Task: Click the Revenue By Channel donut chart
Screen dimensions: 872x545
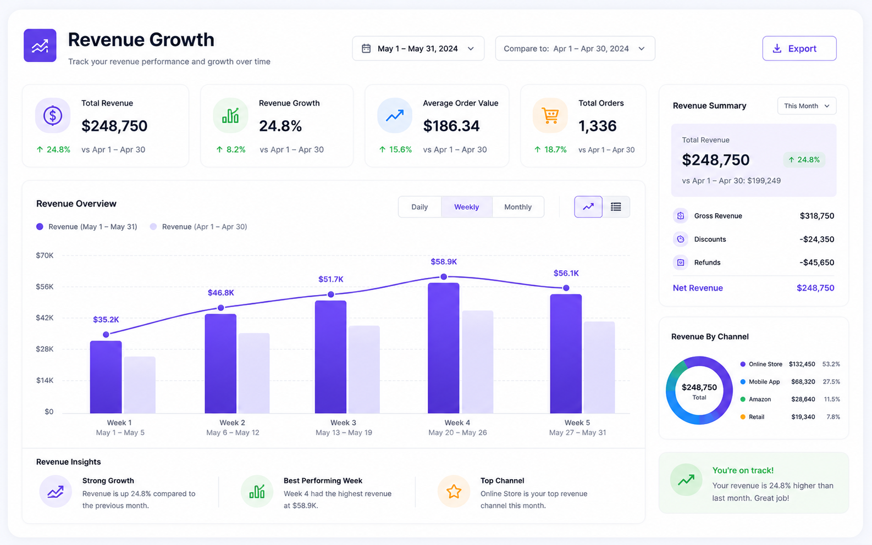Action: (x=699, y=391)
